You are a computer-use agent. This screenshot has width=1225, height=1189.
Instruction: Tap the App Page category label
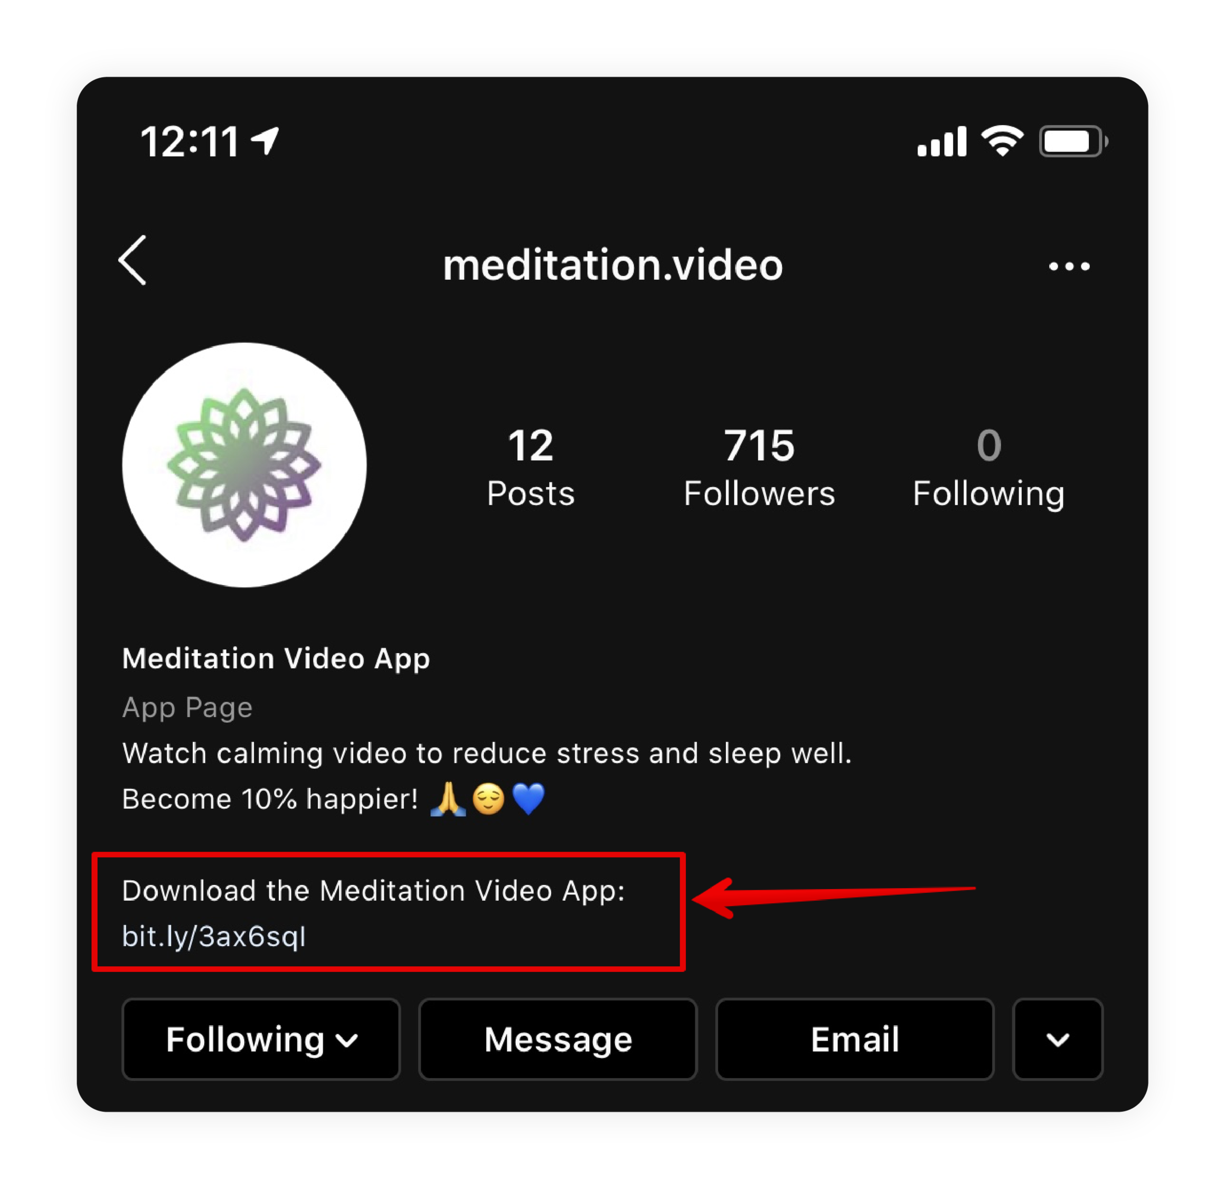coord(187,708)
